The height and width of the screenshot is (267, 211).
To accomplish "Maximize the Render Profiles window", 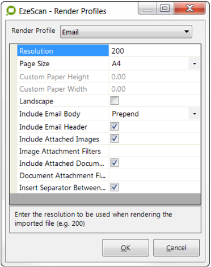I will pos(165,8).
